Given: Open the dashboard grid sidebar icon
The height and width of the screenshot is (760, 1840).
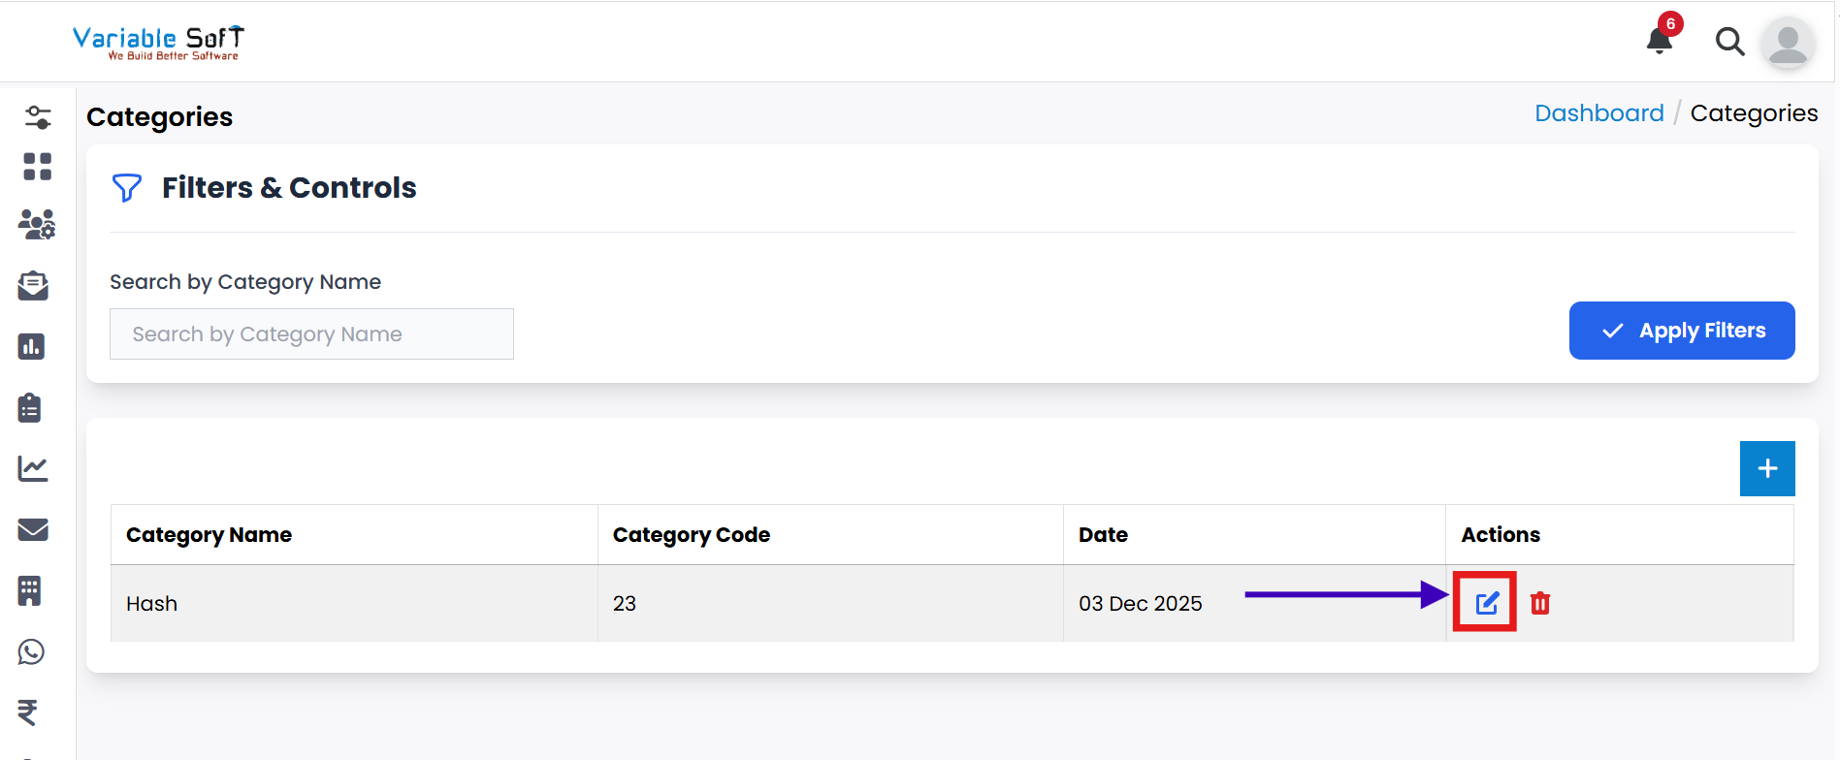Looking at the screenshot, I should (37, 167).
